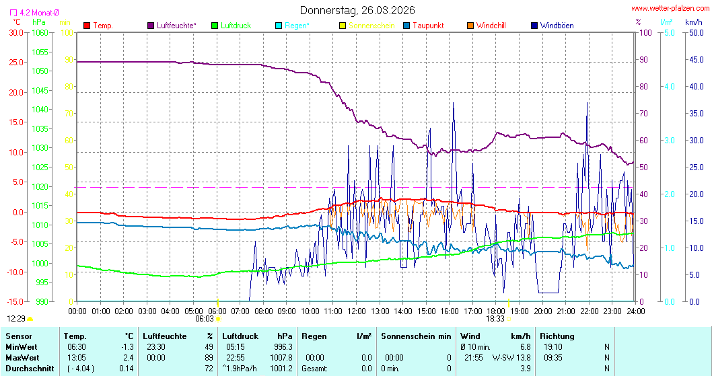Click the Richtung column header
Image resolution: width=712 pixels, height=376 pixels.
tap(557, 336)
